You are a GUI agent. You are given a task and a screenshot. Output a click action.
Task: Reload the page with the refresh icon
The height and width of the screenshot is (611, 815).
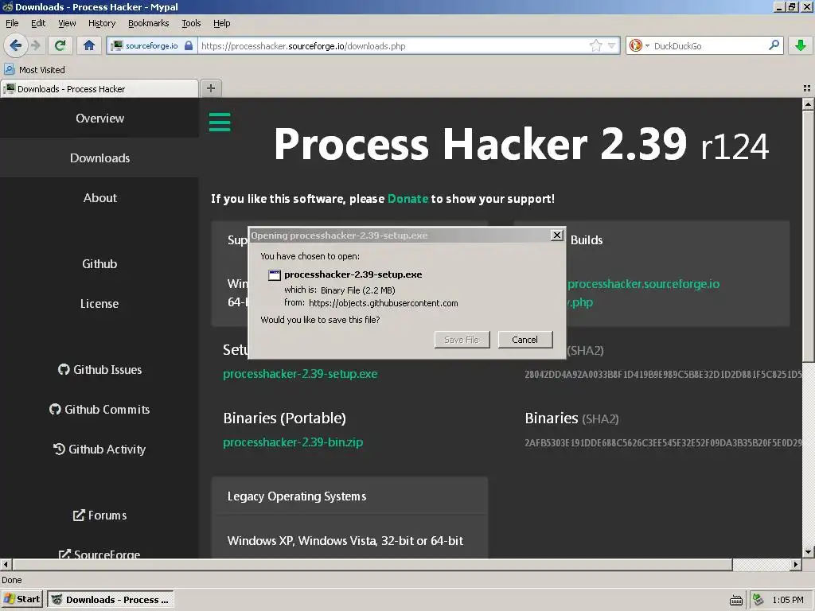(60, 45)
